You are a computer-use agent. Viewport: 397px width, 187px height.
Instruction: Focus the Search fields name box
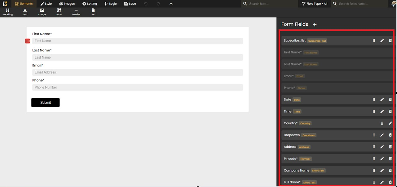(360, 4)
